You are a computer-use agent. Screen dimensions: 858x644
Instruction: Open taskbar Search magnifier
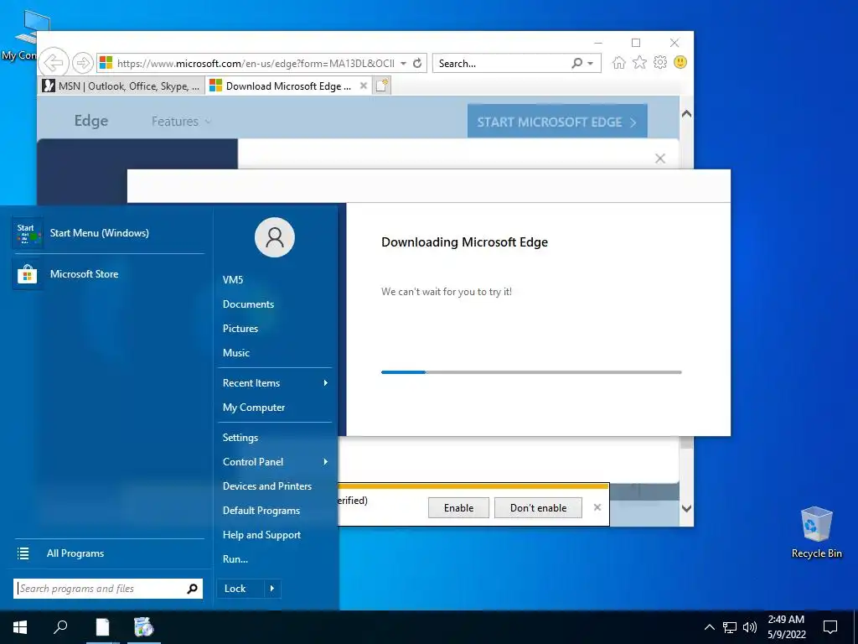point(60,627)
